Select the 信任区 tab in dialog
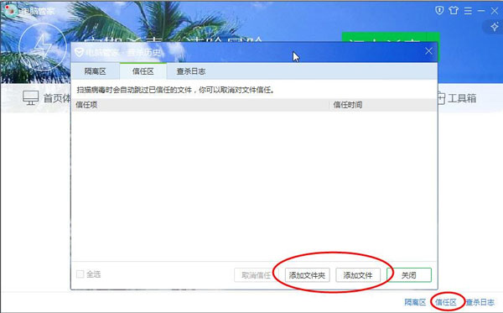503x313 pixels. 143,71
